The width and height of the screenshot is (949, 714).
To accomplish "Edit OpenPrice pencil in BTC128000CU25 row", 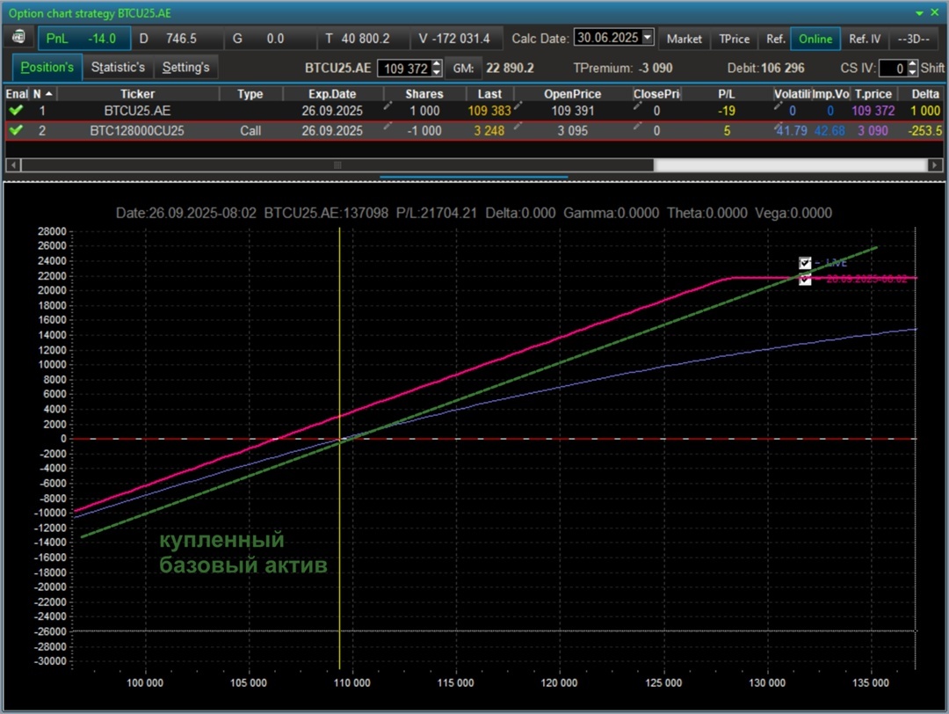I will 518,126.
